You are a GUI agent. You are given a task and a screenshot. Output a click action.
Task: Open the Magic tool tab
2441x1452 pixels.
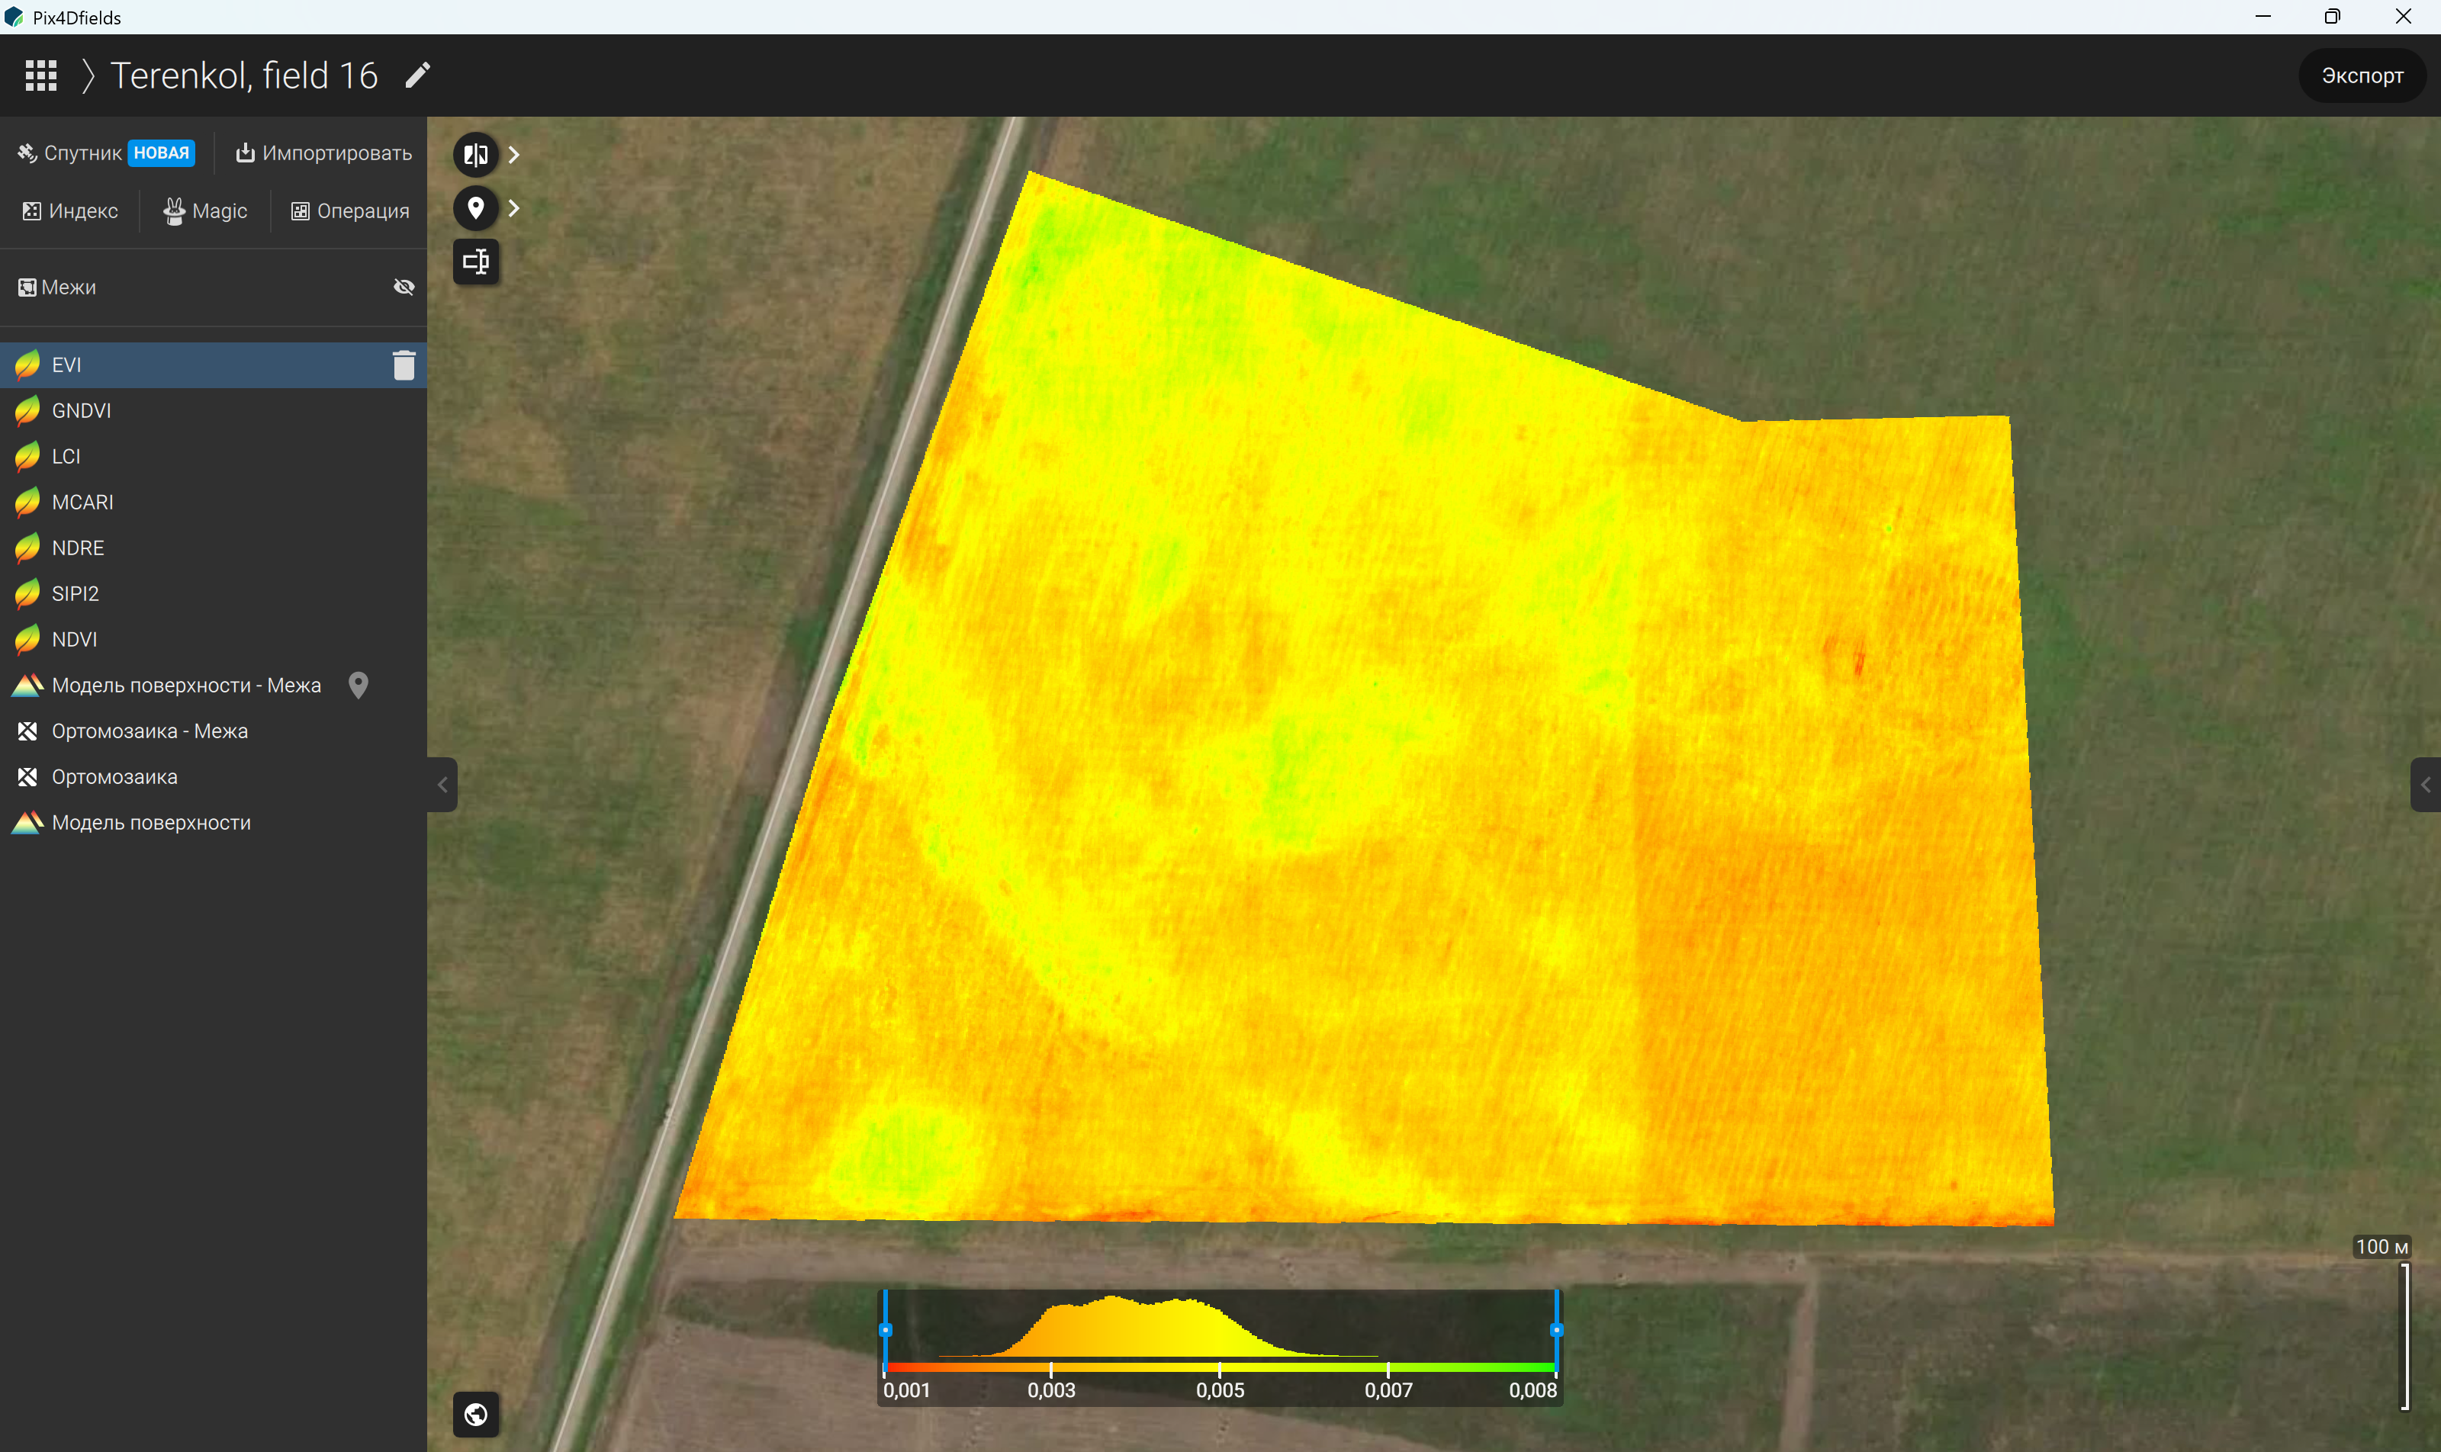coord(205,211)
